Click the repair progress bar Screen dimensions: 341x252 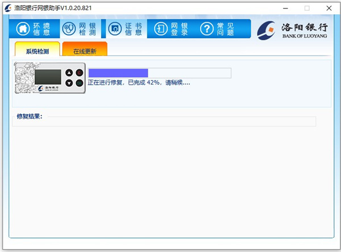[159, 73]
